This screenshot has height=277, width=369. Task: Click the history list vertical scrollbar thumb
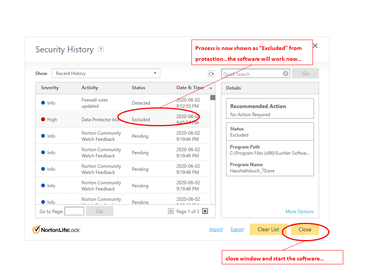pos(213,97)
